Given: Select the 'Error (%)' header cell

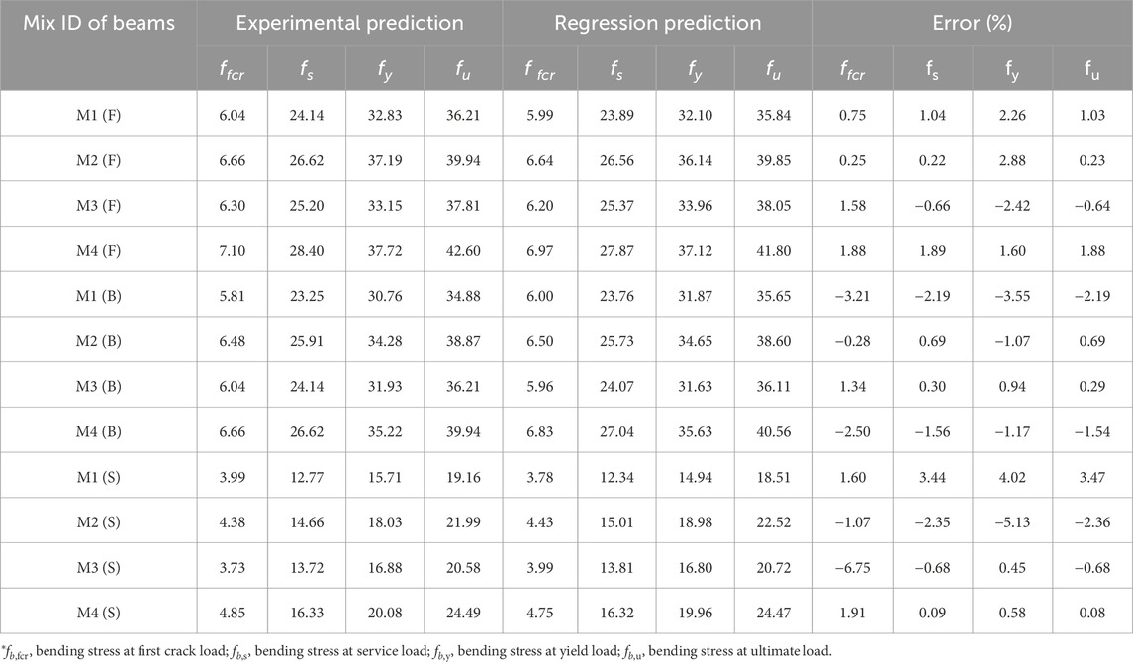Looking at the screenshot, I should click(x=973, y=23).
